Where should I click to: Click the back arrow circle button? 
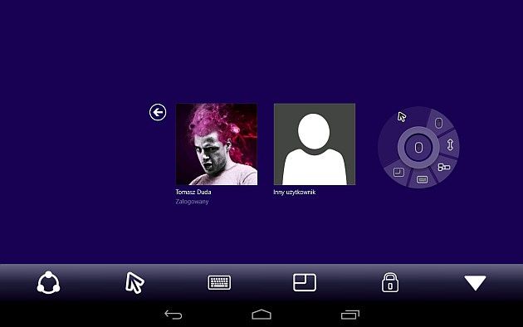pyautogui.click(x=158, y=112)
